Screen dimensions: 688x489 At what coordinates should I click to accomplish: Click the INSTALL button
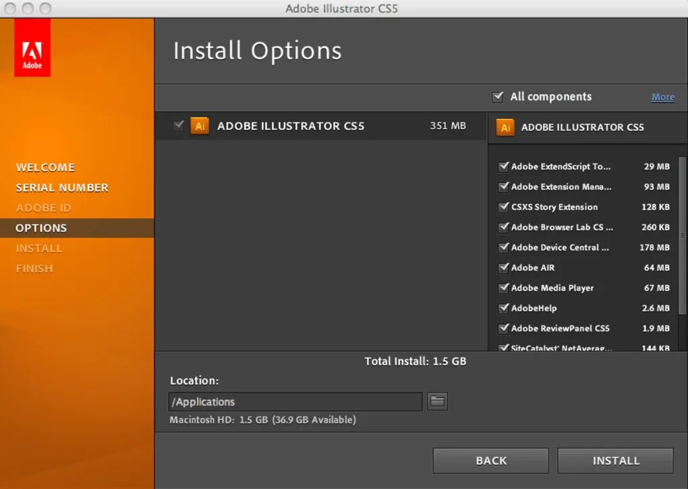tap(616, 461)
